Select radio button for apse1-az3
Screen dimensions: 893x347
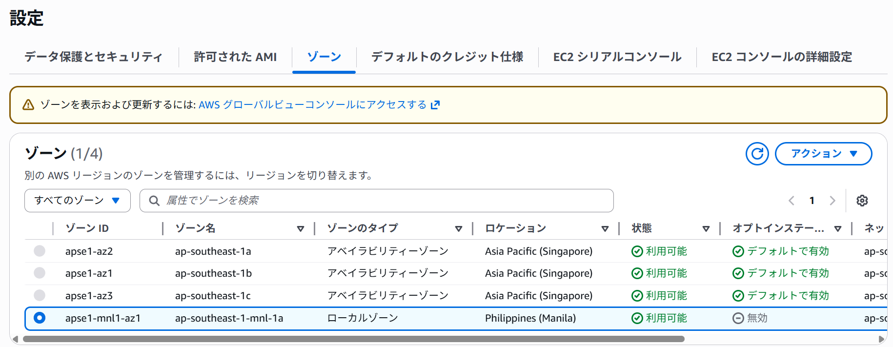tap(40, 295)
